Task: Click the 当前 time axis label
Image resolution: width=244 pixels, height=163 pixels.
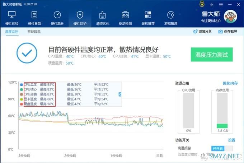Action: (159, 156)
